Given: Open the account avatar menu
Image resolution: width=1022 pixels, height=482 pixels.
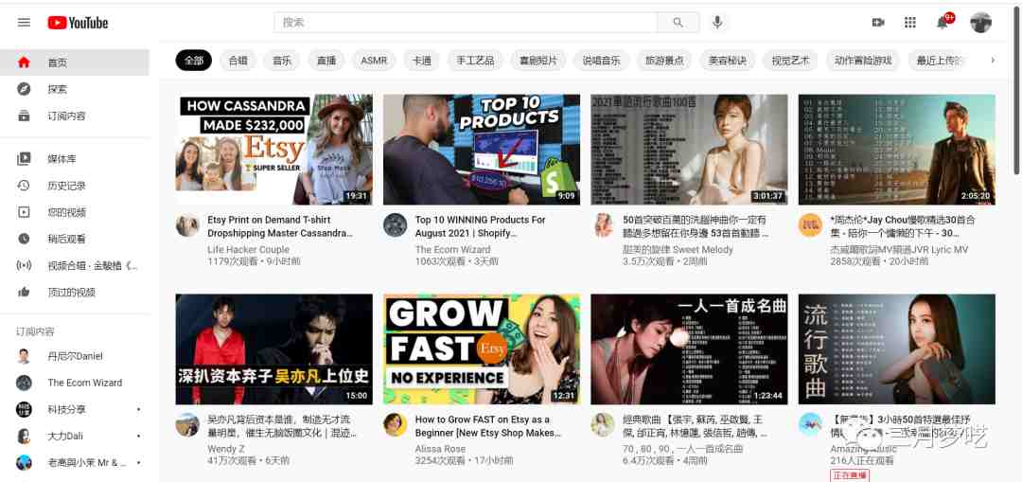Looking at the screenshot, I should tap(980, 23).
